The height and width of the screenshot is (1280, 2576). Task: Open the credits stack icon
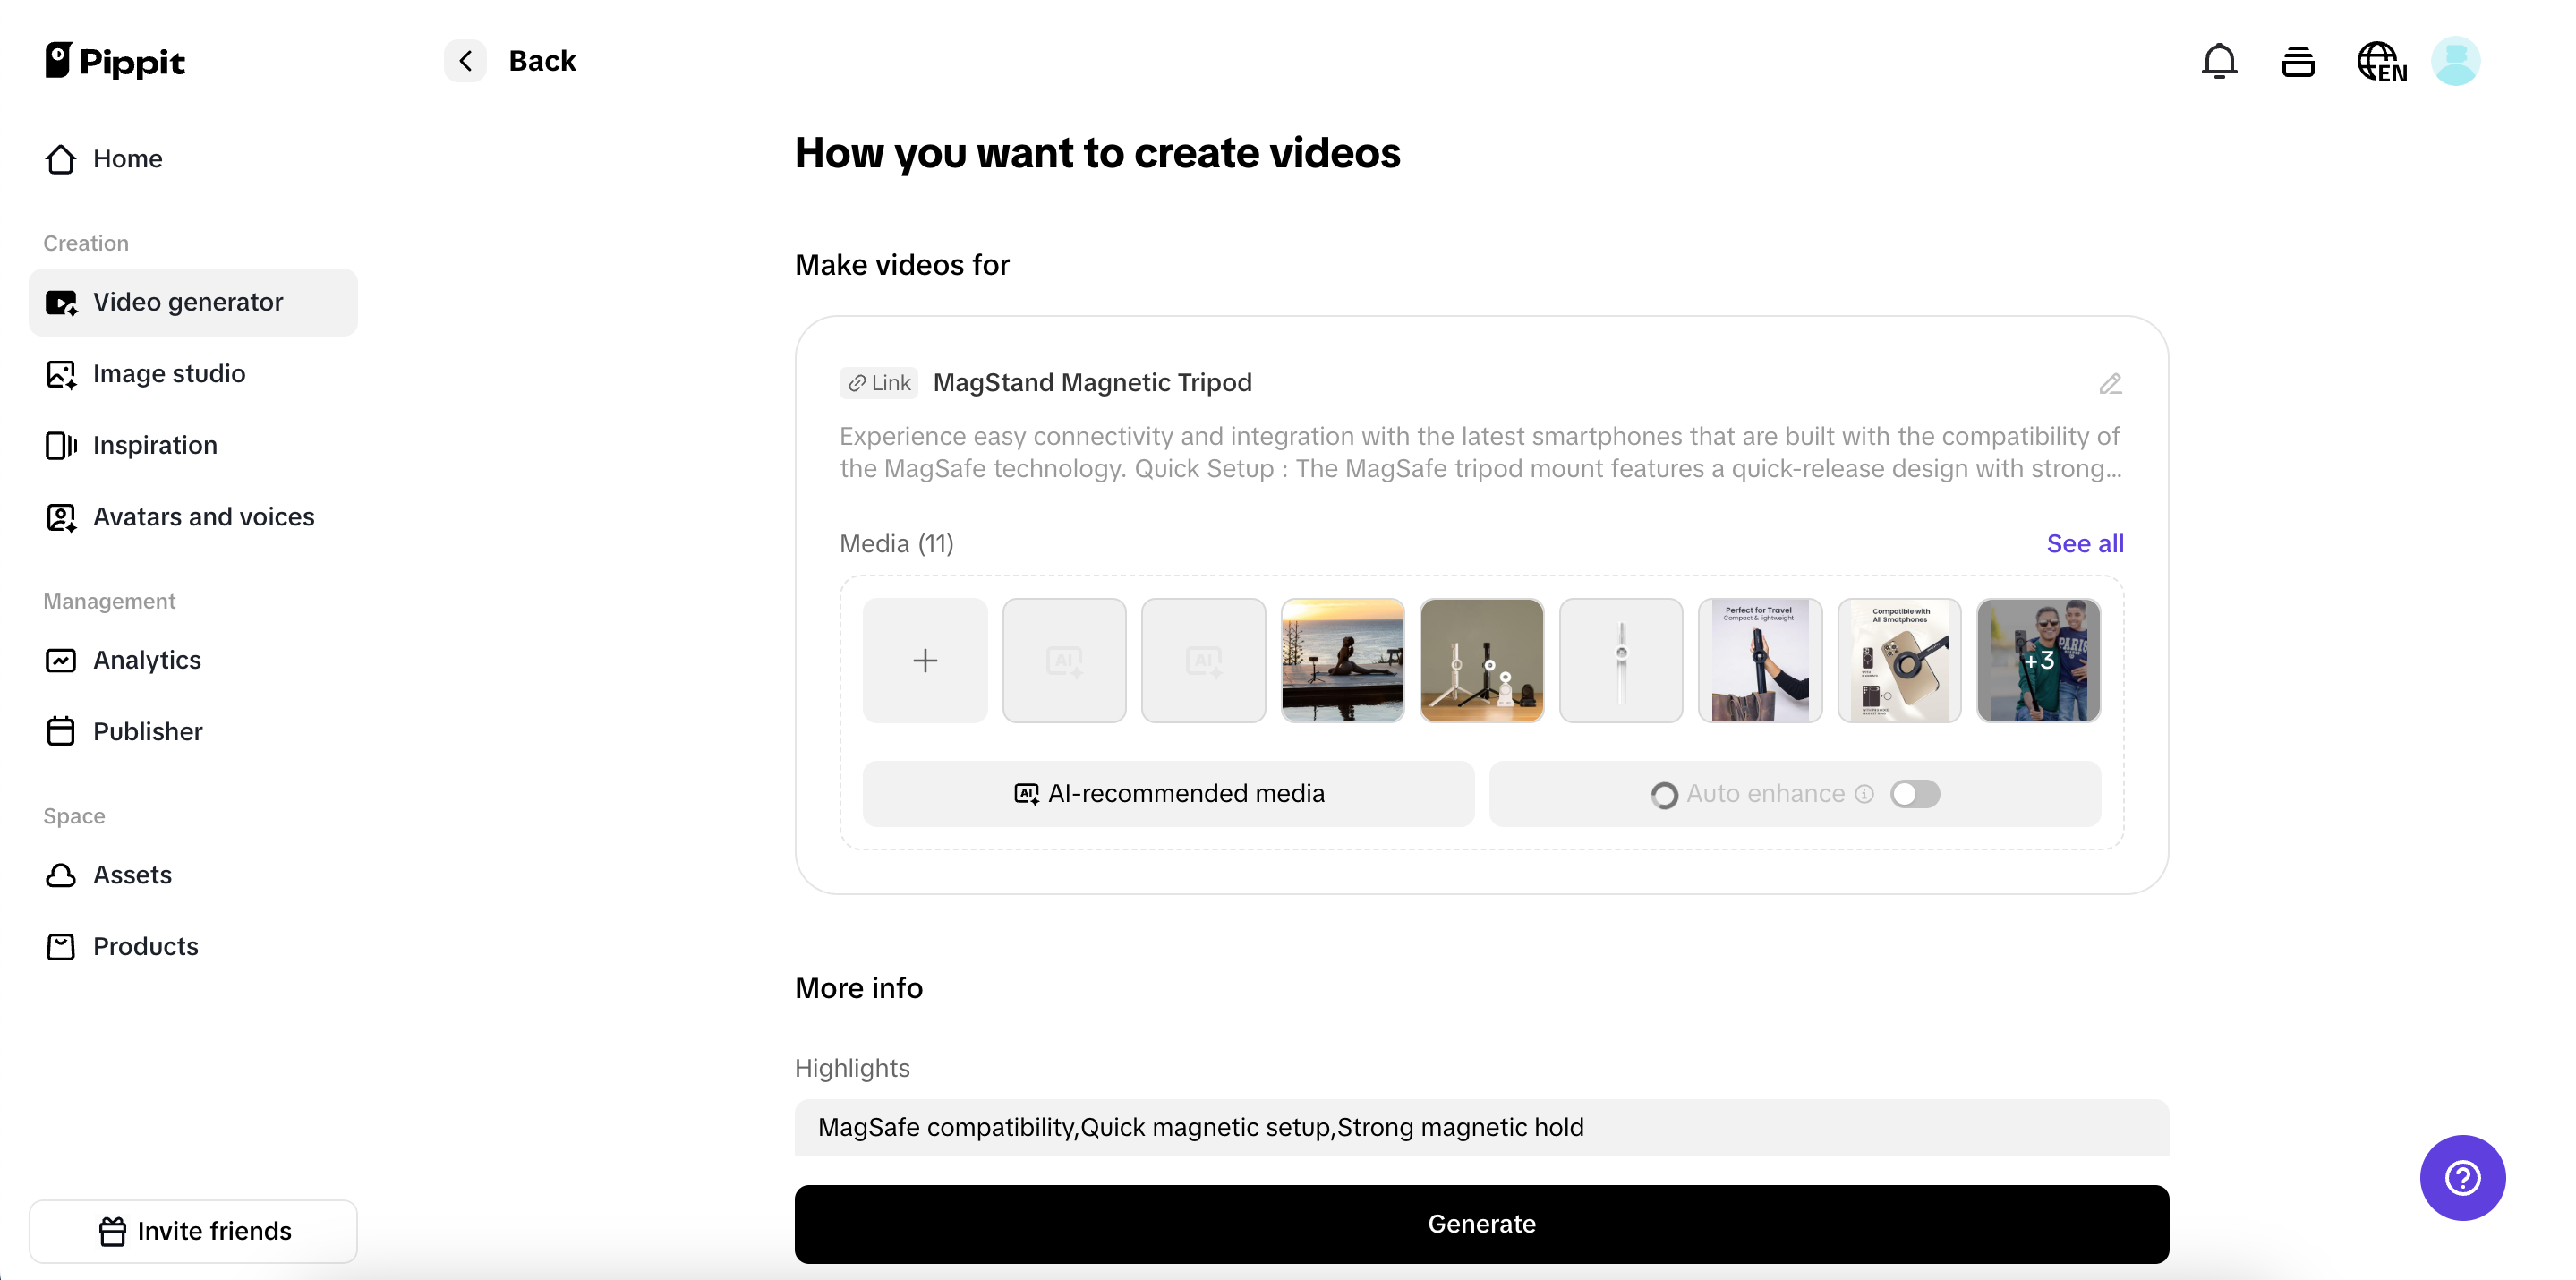click(x=2298, y=61)
